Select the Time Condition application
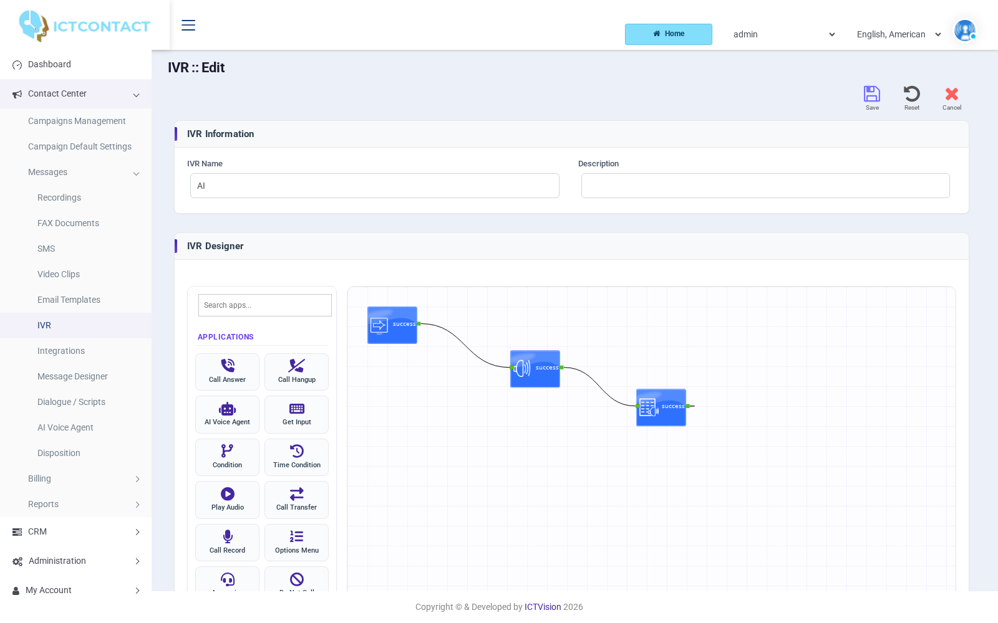 [297, 457]
